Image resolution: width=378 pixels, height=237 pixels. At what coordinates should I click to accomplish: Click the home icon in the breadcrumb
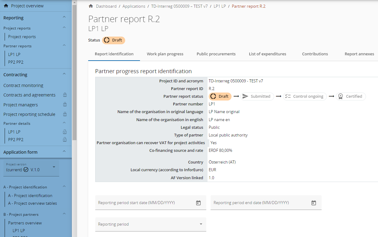pyautogui.click(x=91, y=6)
